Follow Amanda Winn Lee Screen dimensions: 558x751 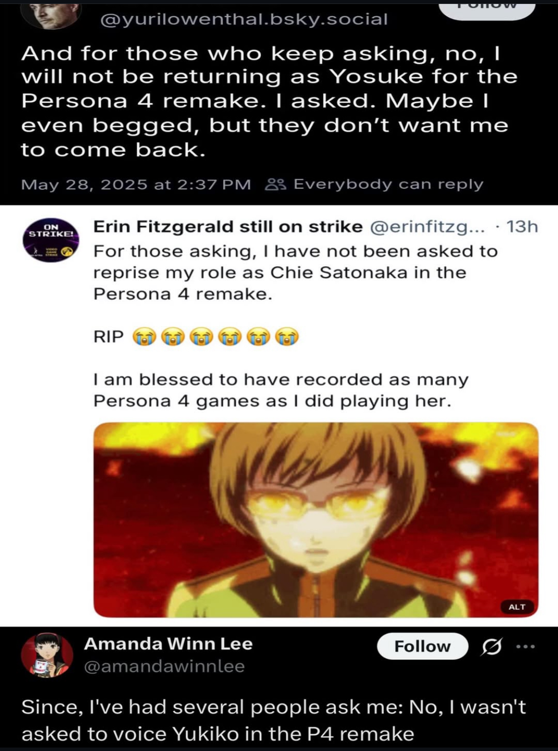423,646
